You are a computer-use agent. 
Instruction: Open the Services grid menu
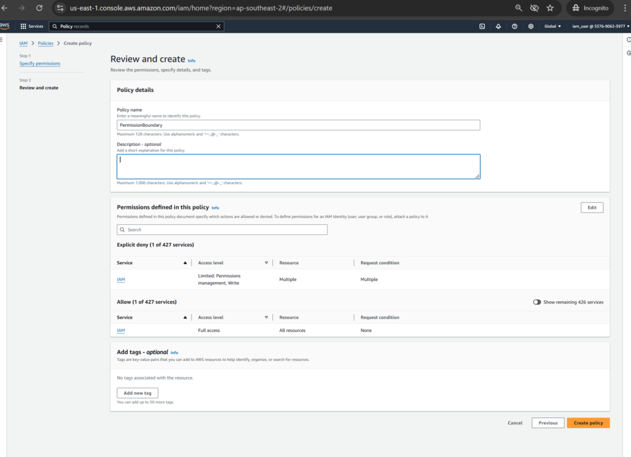[31, 26]
